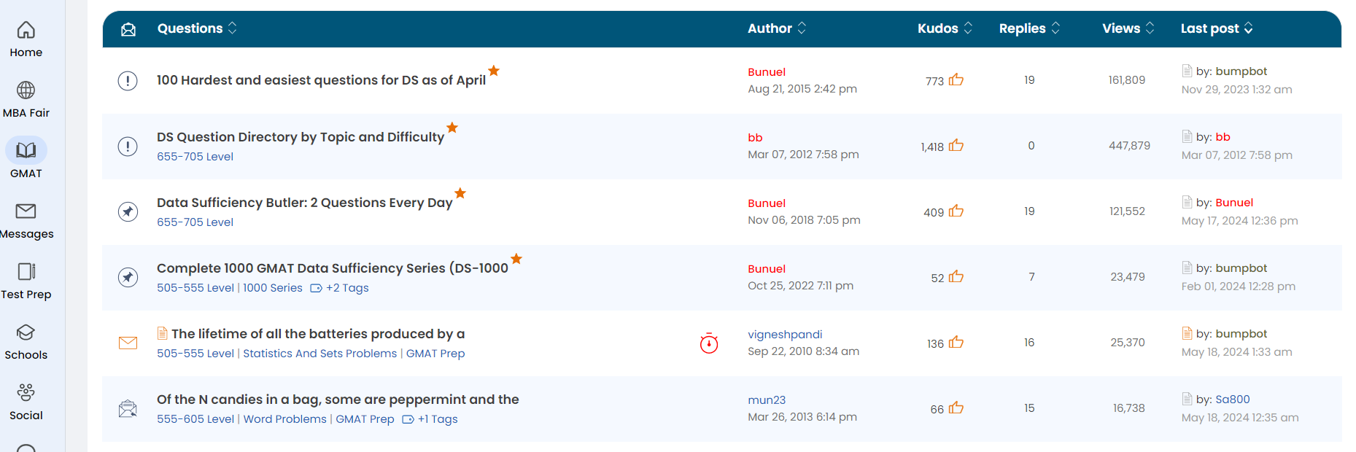Screen dimensions: 1356x452
Task: Open the Social sidebar icon
Action: [26, 392]
